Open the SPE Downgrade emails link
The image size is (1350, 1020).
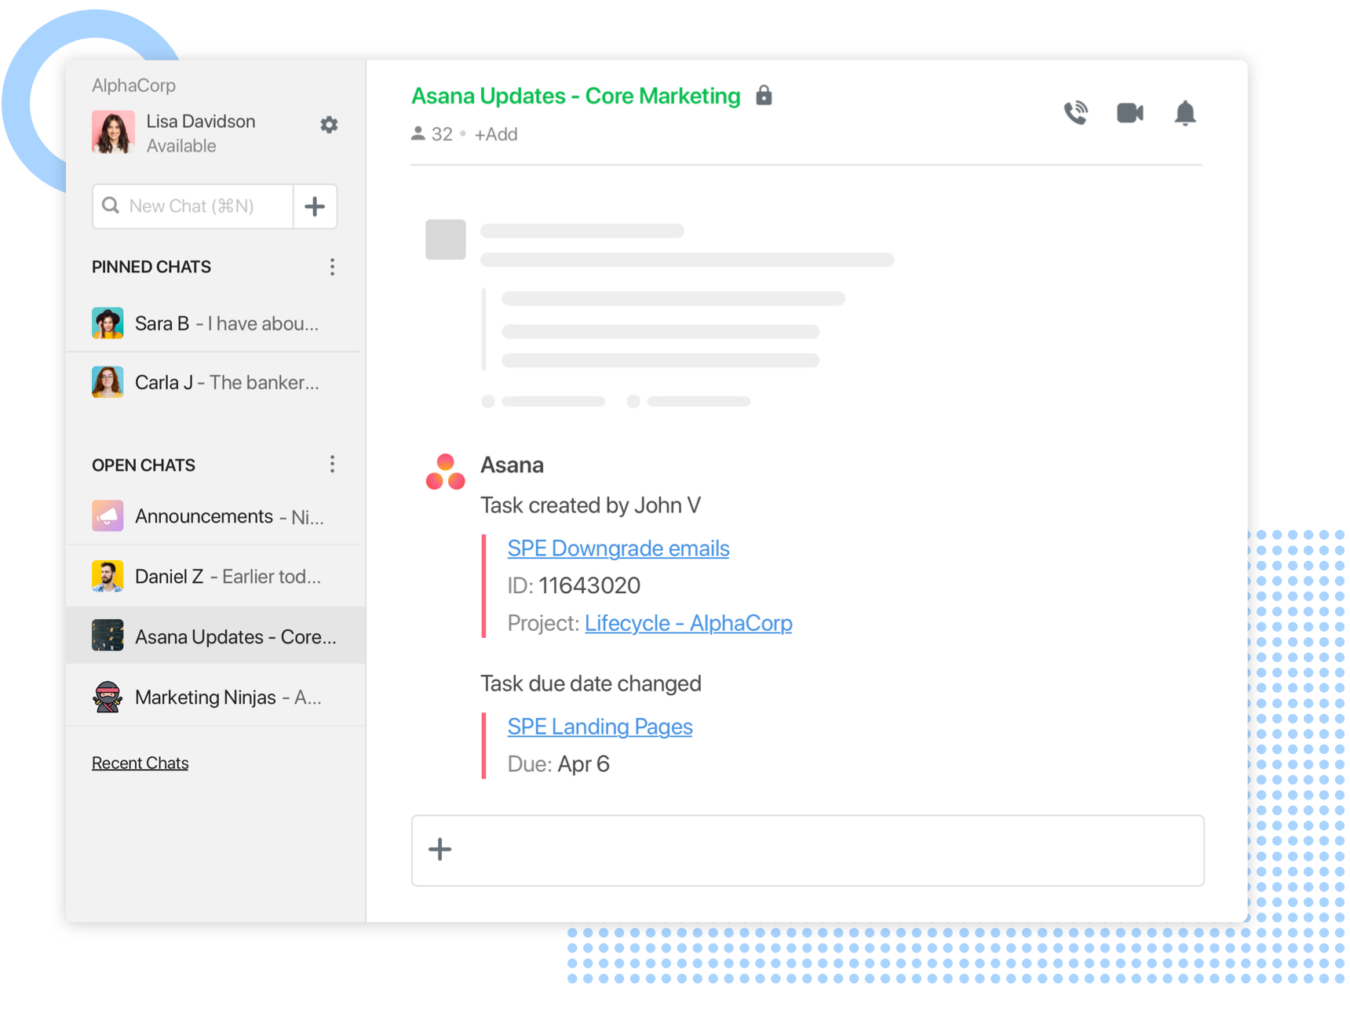click(x=618, y=548)
